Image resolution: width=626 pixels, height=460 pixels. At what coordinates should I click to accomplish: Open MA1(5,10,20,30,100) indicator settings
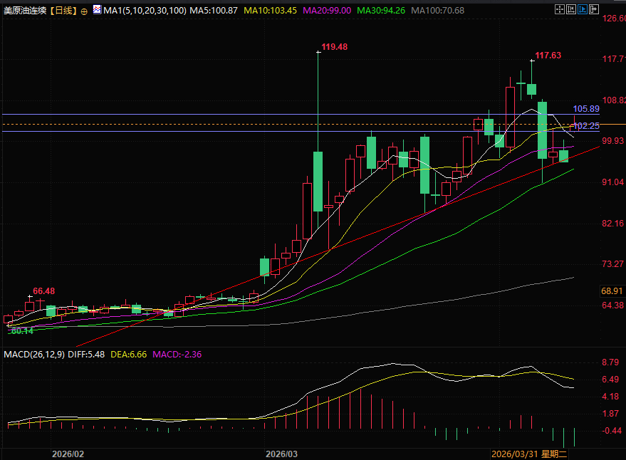coord(145,11)
